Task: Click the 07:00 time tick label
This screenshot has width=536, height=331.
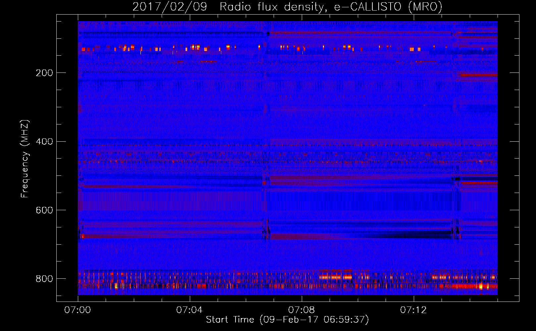Action: 78,310
